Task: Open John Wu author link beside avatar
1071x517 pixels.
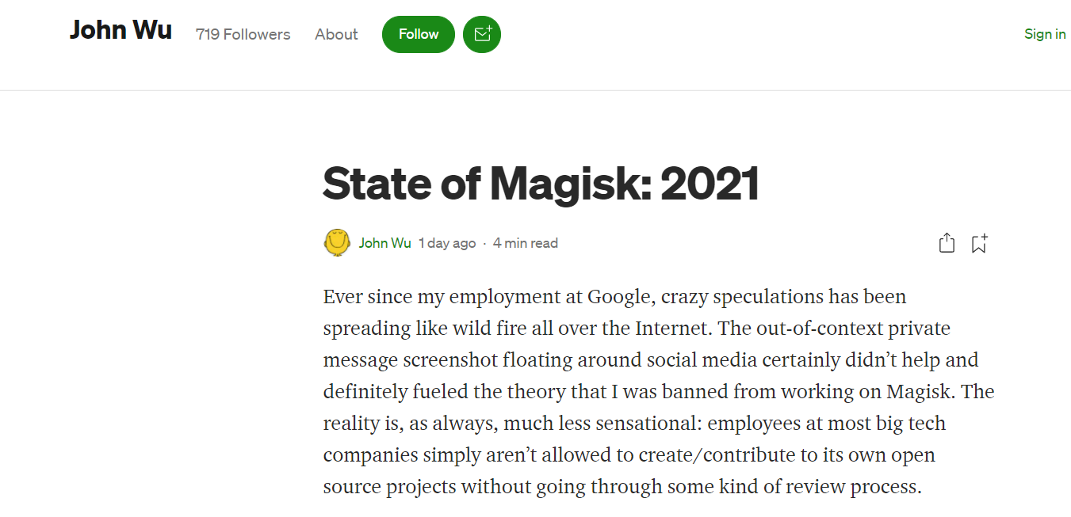Action: coord(384,243)
